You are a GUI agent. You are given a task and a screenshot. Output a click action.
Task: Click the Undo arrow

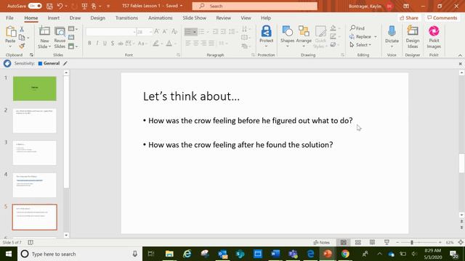[x=60, y=6]
